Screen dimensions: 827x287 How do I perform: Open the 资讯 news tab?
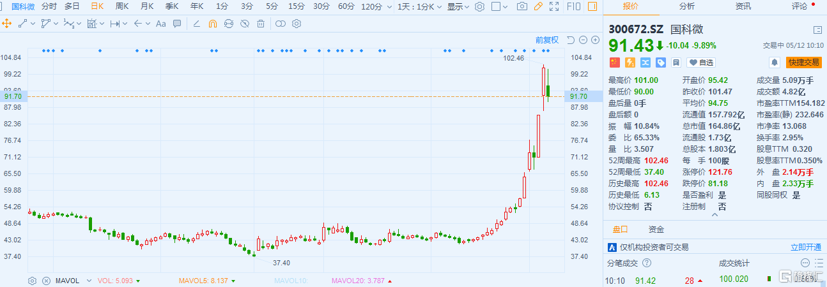coord(743,6)
